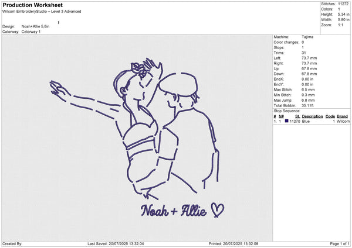
Task: Click the Blue description in stop row
Action: 306,121
